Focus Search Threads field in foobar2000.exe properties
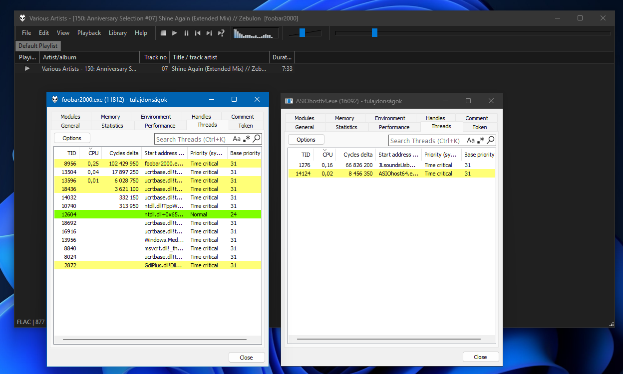This screenshot has width=623, height=374. [193, 139]
